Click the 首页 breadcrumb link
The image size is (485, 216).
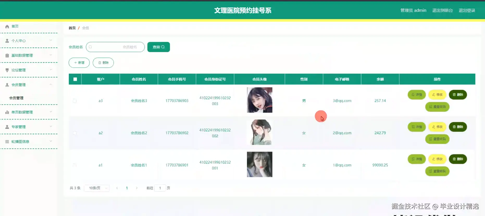point(72,28)
